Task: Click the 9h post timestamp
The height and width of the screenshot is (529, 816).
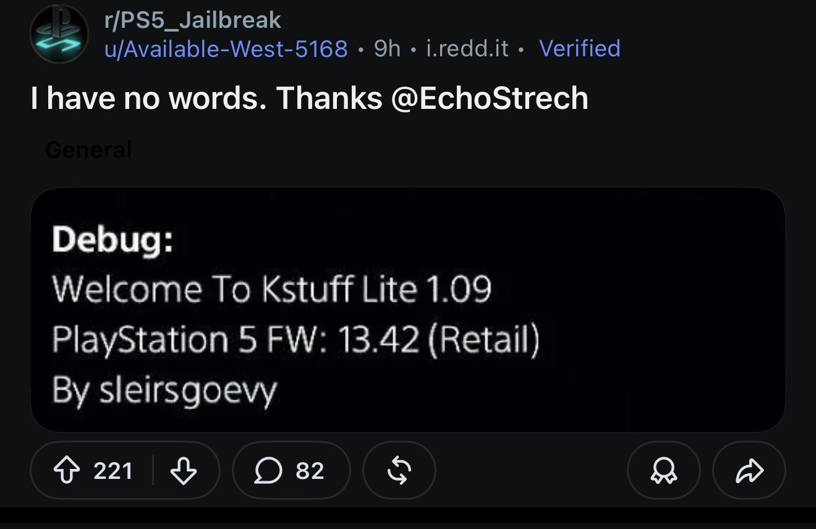Action: pyautogui.click(x=388, y=48)
